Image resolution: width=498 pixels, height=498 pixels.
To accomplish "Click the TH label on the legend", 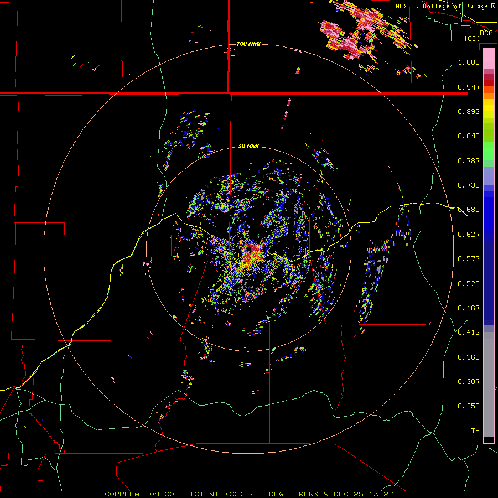I will coord(475,430).
